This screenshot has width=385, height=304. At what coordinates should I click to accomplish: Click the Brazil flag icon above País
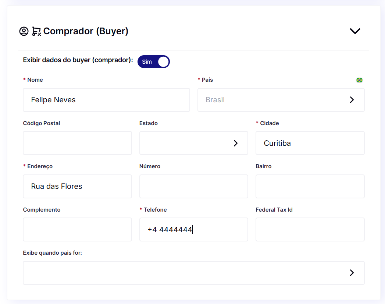point(359,80)
